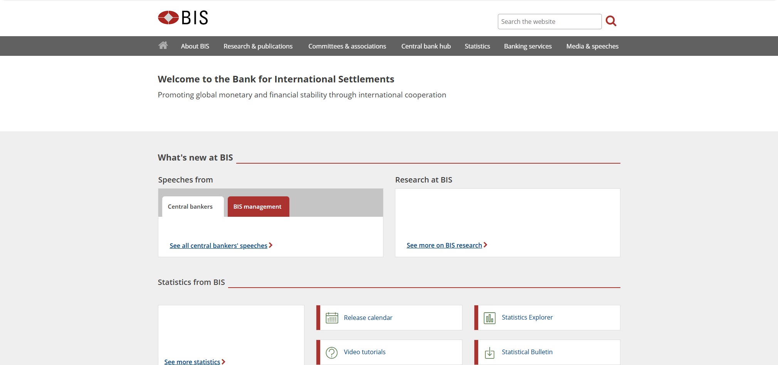The image size is (778, 365).
Task: Open the About BIS menu
Action: click(x=195, y=46)
